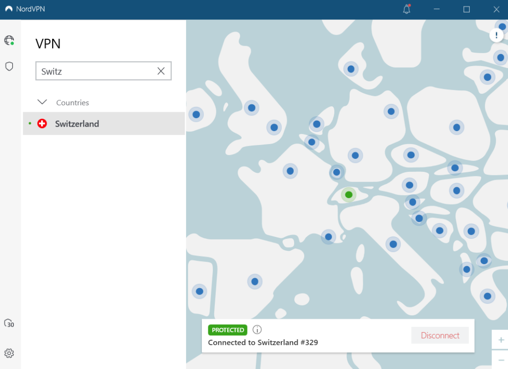508x369 pixels.
Task: Minimize the NordVPN window
Action: 437,9
